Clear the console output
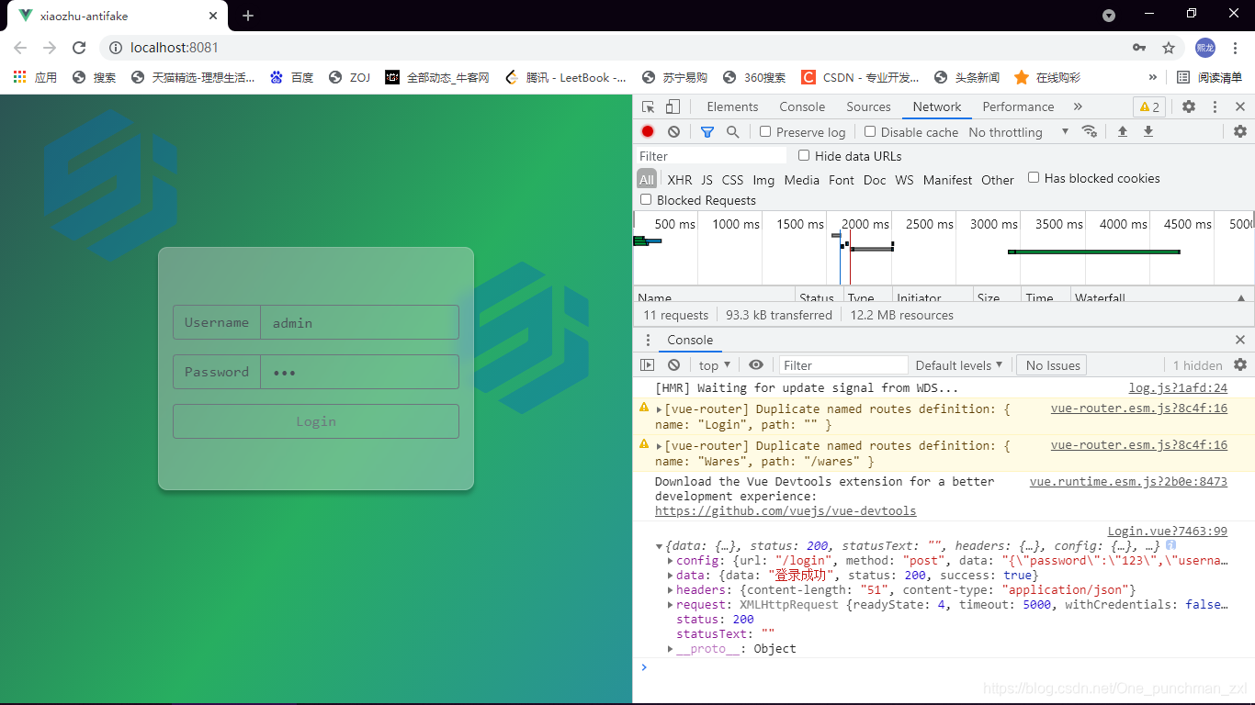Screen dimensions: 1255x705 673,364
